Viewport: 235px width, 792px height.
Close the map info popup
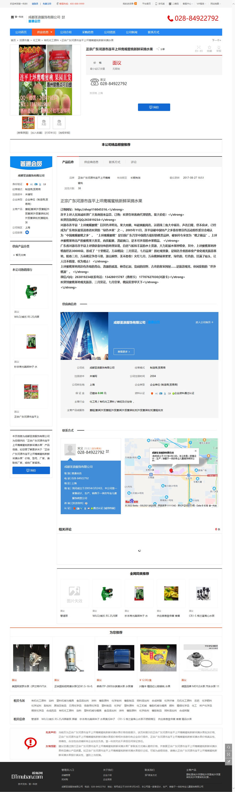pos(196,451)
